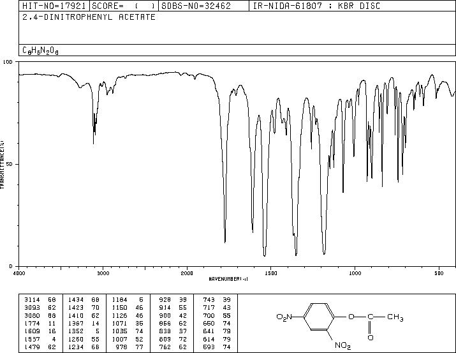This screenshot has width=456, height=353.
Task: Click the 0 y-axis tick label
Action: (11, 266)
